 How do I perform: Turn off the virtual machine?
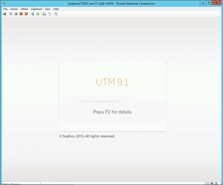pyautogui.click(x=16, y=14)
